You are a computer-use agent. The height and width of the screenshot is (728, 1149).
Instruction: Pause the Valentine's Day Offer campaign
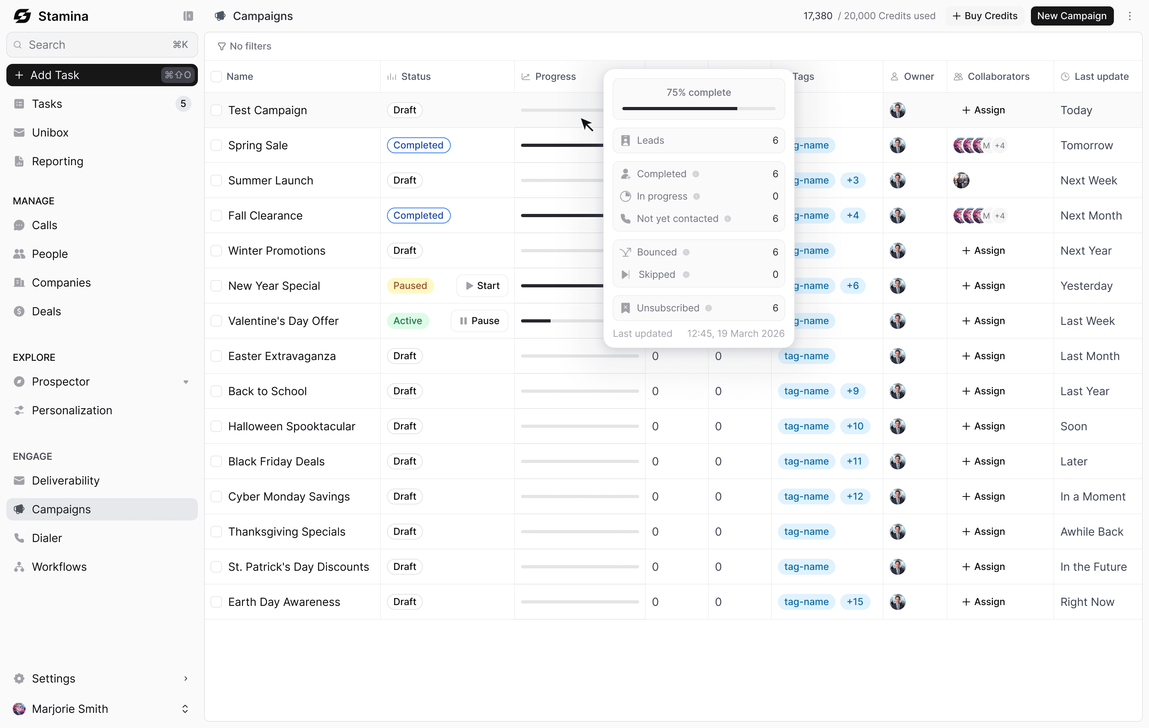[479, 321]
